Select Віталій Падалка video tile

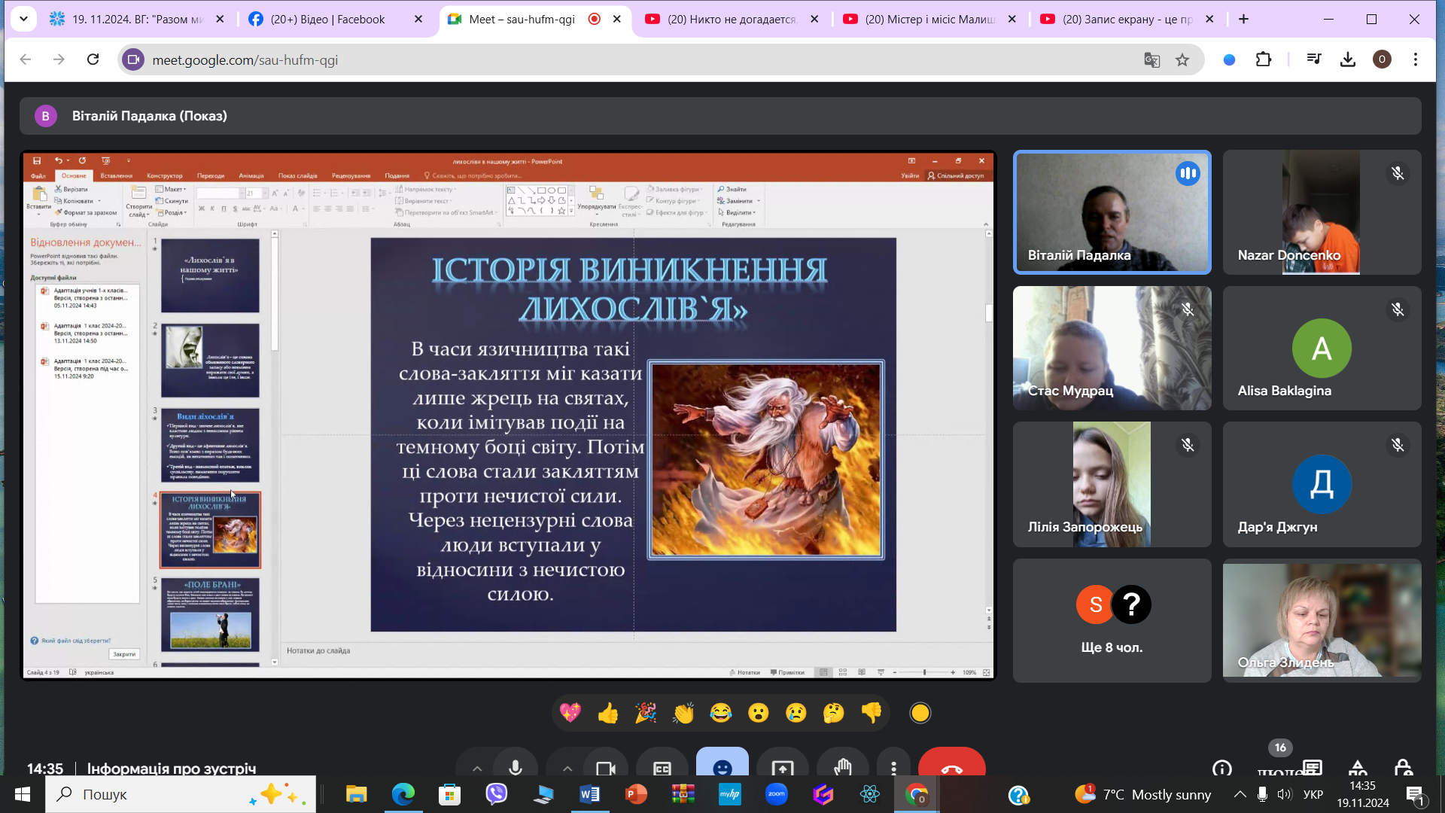(1112, 212)
